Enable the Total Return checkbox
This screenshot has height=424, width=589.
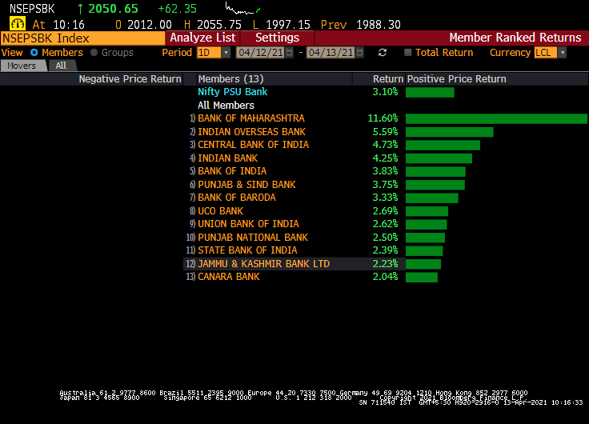408,53
